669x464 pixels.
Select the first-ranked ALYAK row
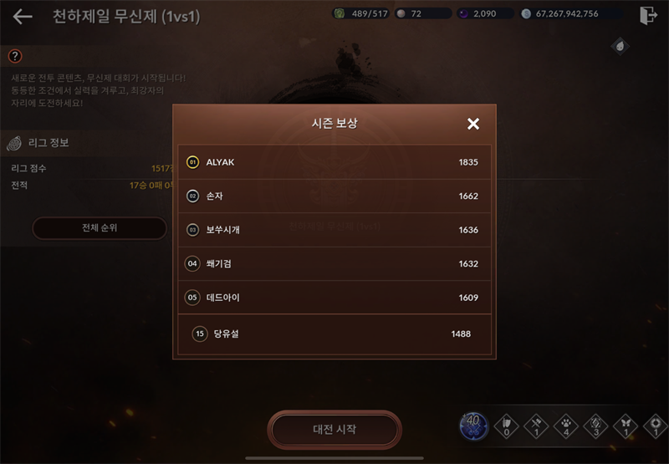(x=334, y=162)
